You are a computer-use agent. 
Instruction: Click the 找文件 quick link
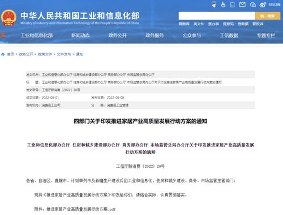[199, 24]
